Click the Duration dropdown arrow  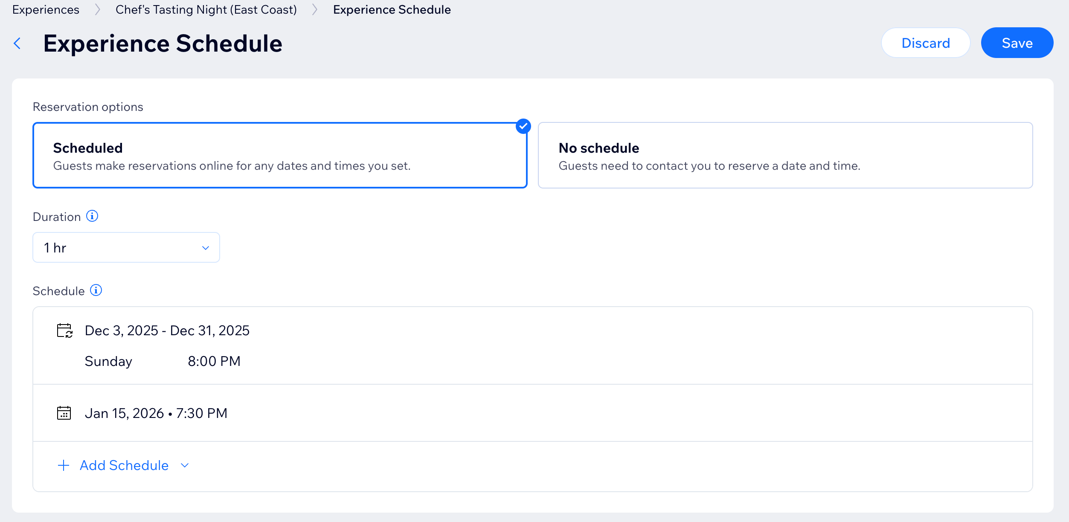206,248
